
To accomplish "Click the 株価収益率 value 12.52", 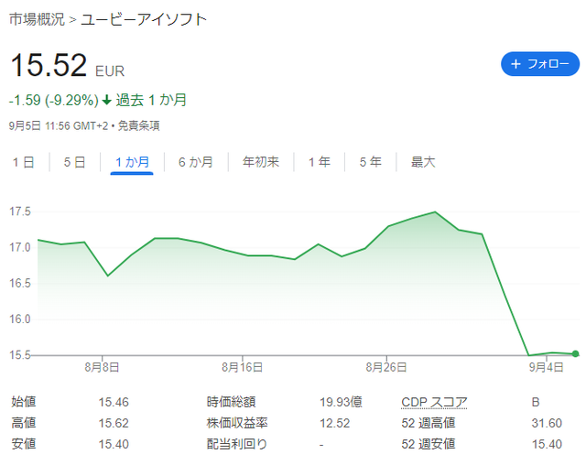I will click(335, 423).
